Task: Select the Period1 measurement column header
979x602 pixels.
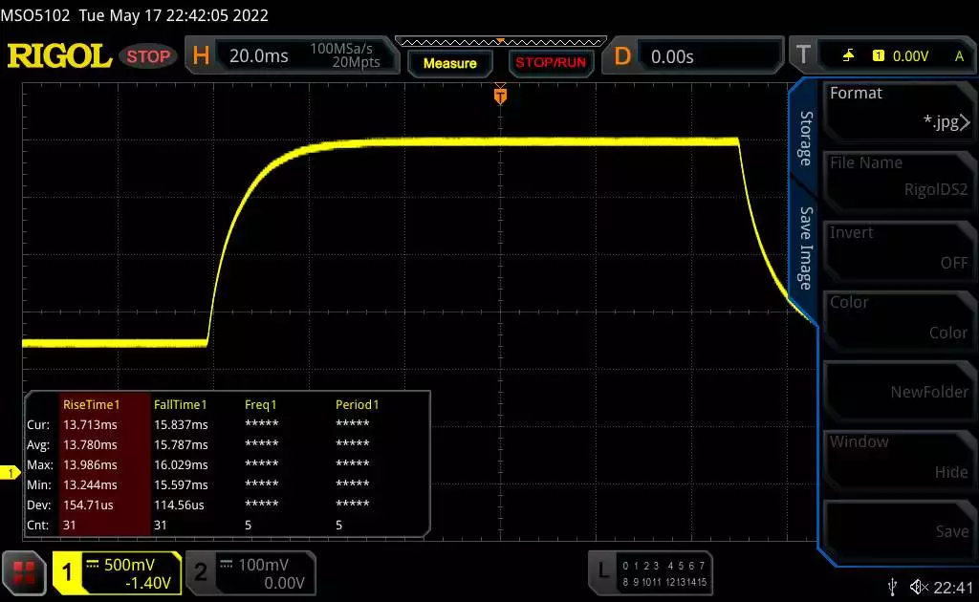Action: click(358, 404)
